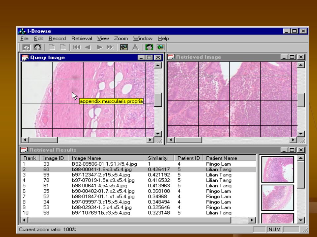317x237 pixels.
Task: Click the left of the two blank page icons
Action: pyautogui.click(x=52, y=47)
